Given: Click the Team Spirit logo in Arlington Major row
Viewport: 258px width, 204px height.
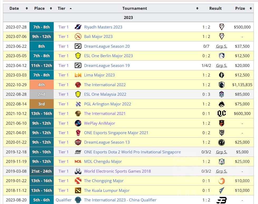Looking at the screenshot, I should coord(221,104).
